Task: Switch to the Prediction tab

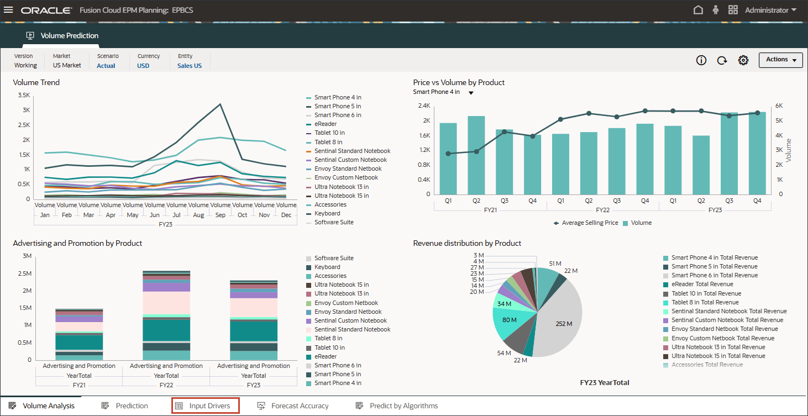Action: (125, 406)
